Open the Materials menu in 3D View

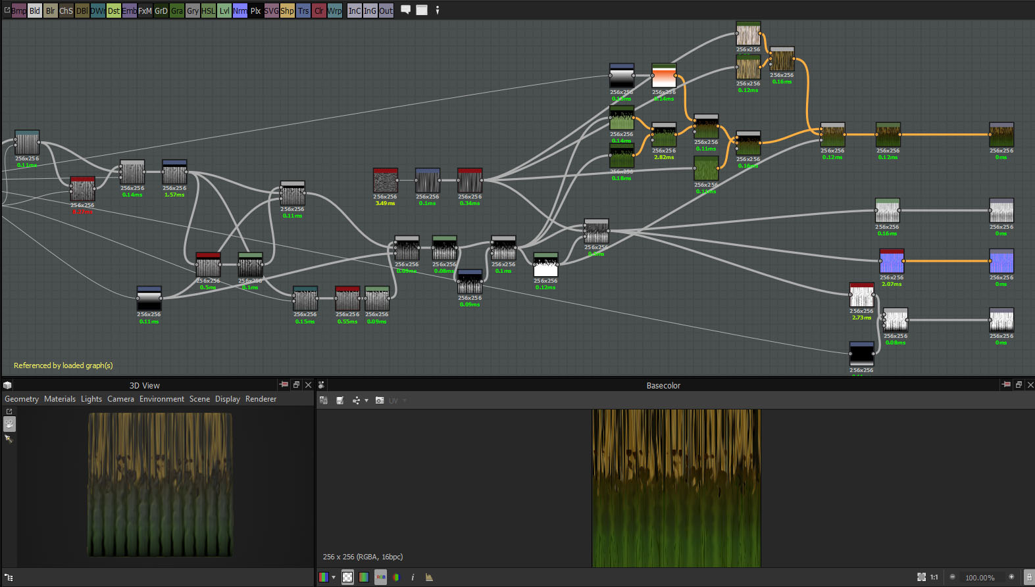[60, 399]
